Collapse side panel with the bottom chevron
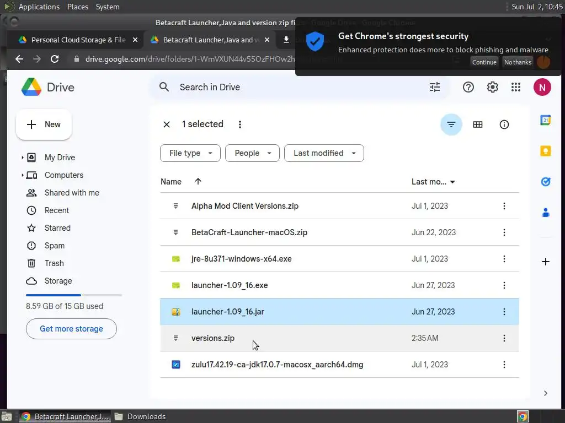The image size is (565, 423). point(546,393)
